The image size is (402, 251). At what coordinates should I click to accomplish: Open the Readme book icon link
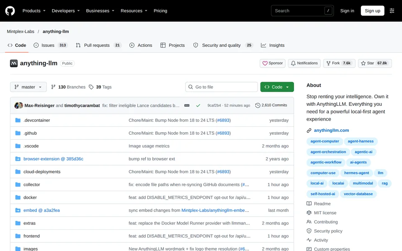click(309, 204)
